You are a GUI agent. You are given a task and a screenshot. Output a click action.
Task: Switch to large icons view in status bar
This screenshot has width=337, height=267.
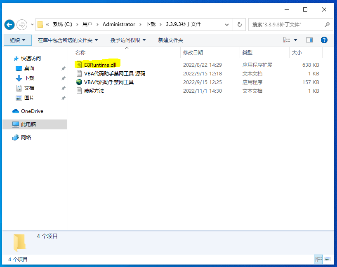coord(328,259)
